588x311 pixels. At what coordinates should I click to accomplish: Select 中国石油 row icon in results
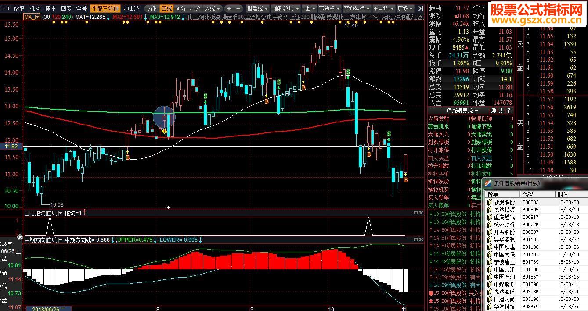coord(490,277)
